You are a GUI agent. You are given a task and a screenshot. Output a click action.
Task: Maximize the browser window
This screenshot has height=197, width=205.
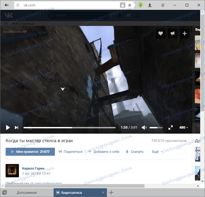click(187, 5)
